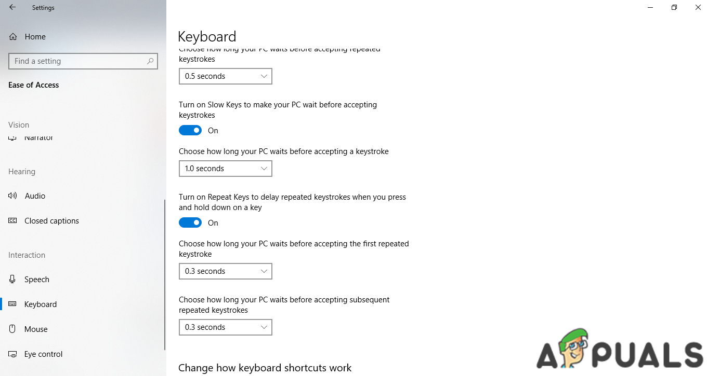Open Audio settings via speaker icon
The image size is (707, 376).
(x=13, y=196)
